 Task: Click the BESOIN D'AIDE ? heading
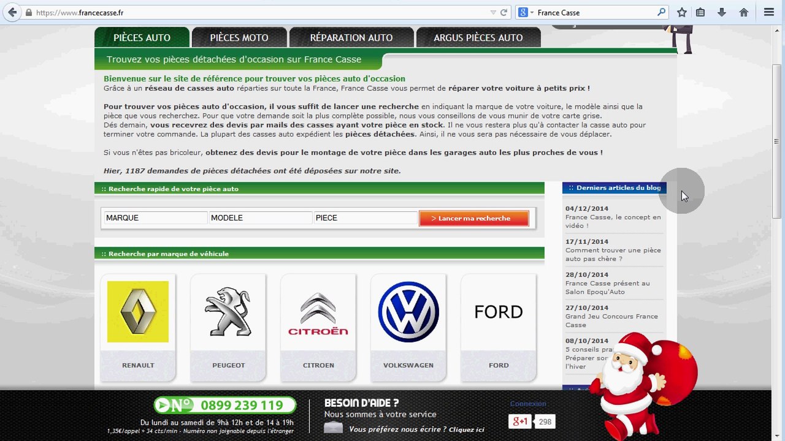click(x=361, y=403)
